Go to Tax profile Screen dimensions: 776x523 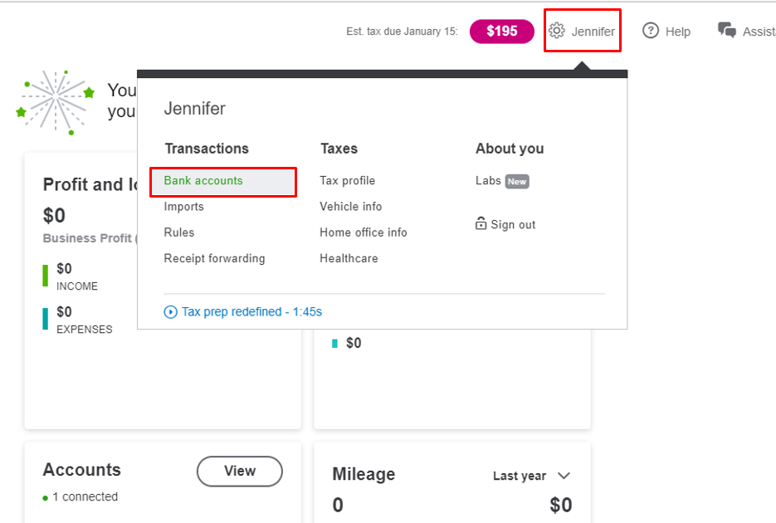(347, 181)
